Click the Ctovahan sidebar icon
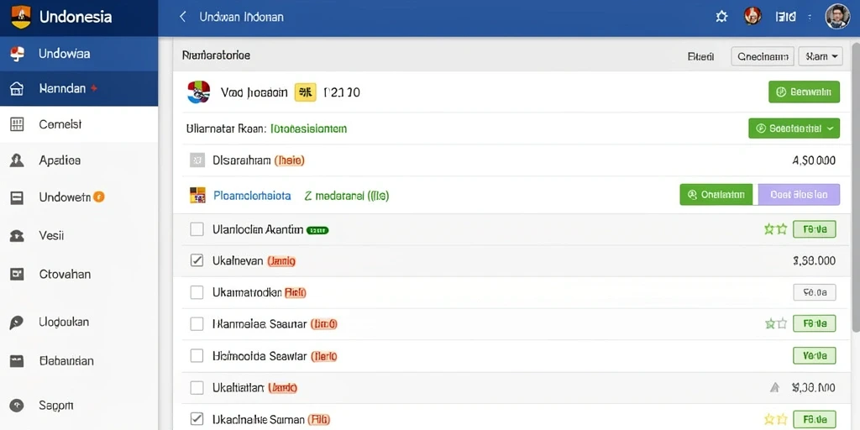This screenshot has width=860, height=430. (17, 275)
